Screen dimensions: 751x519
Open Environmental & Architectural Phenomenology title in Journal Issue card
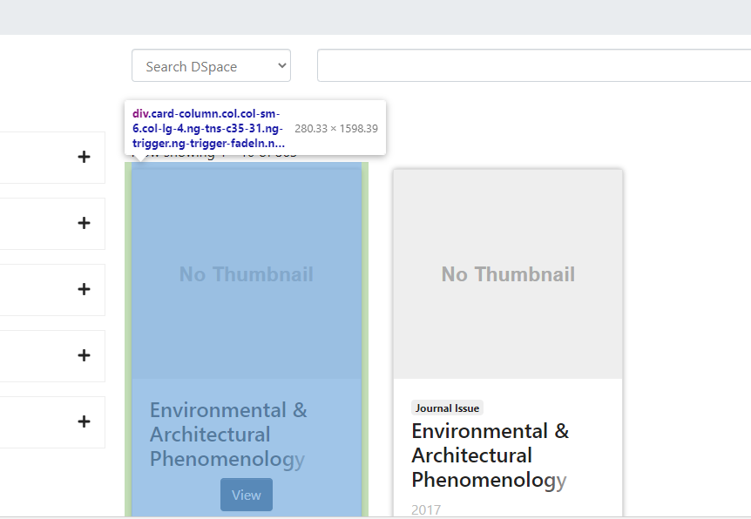click(490, 455)
